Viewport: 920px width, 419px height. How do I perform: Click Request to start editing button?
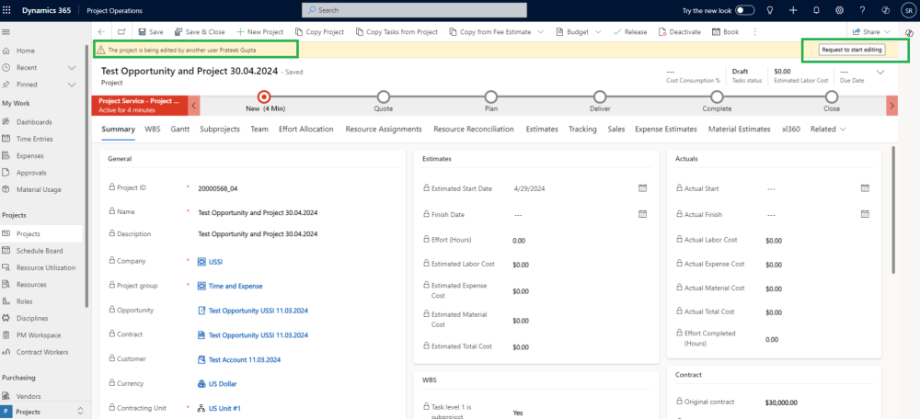click(851, 50)
